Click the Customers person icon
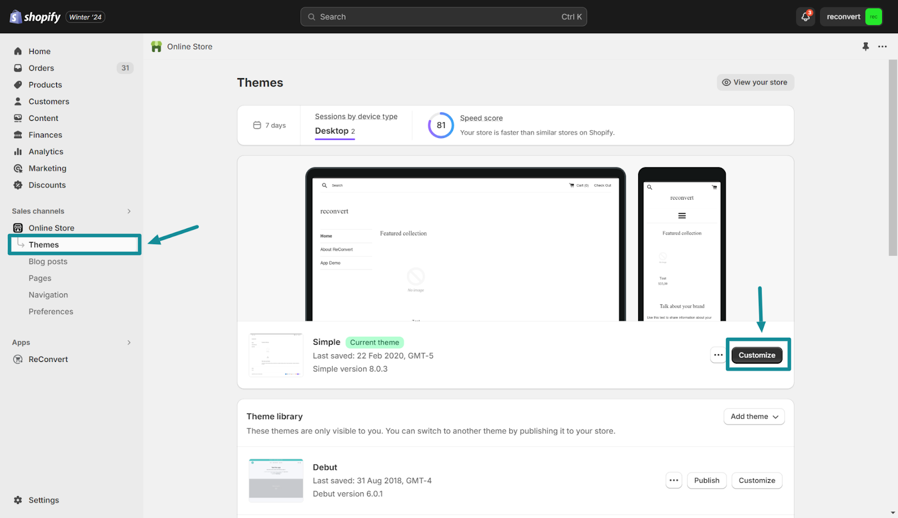 (18, 102)
